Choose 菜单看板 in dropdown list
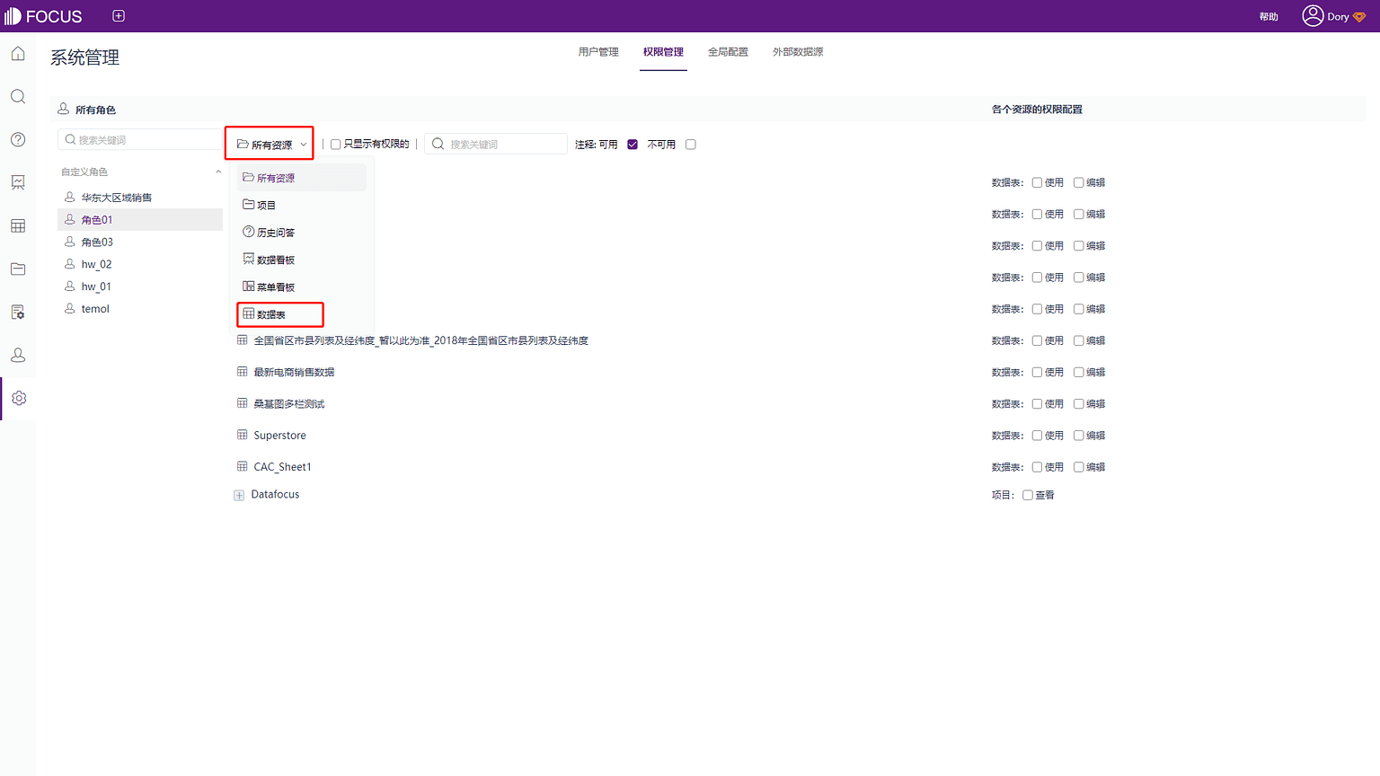This screenshot has width=1380, height=776. (x=302, y=287)
